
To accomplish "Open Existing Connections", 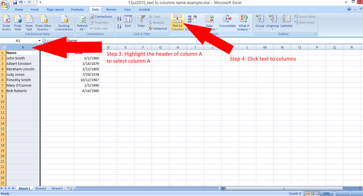I will point(64,22).
